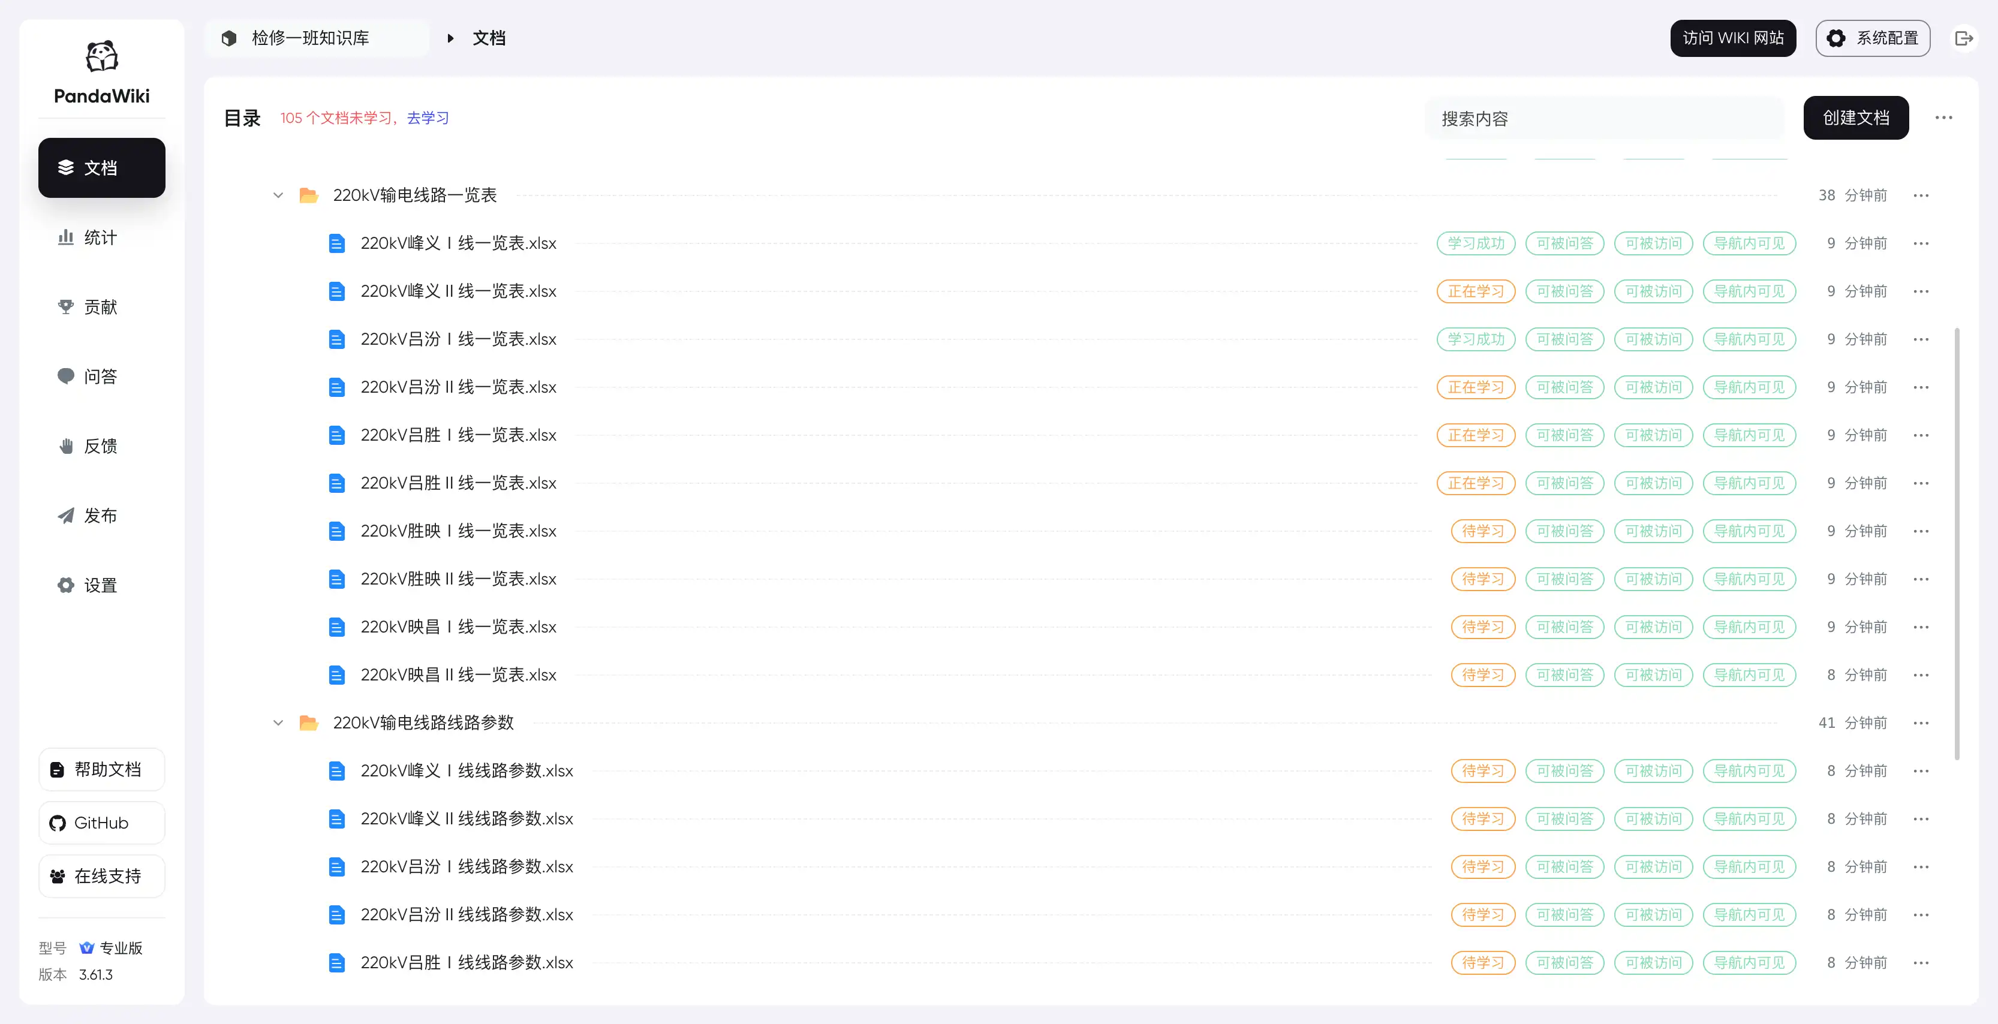Toggle 可被访问 on 220kV吕汾 I 线一览表.xlsx
Image resolution: width=1998 pixels, height=1024 pixels.
pyautogui.click(x=1653, y=339)
